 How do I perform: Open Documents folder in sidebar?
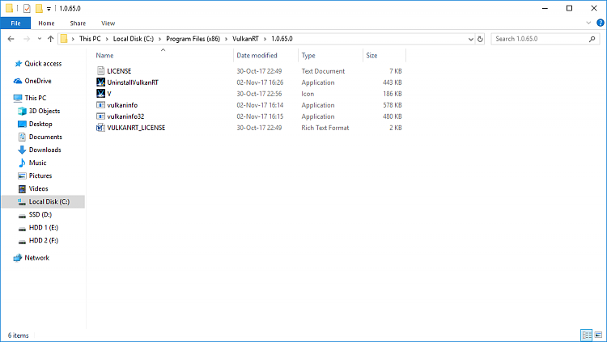click(x=45, y=137)
